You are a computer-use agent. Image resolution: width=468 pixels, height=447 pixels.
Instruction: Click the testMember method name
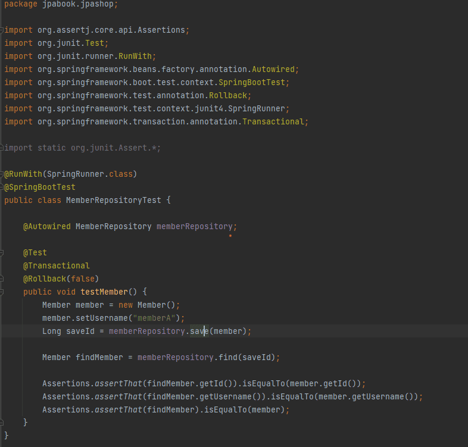coord(104,292)
